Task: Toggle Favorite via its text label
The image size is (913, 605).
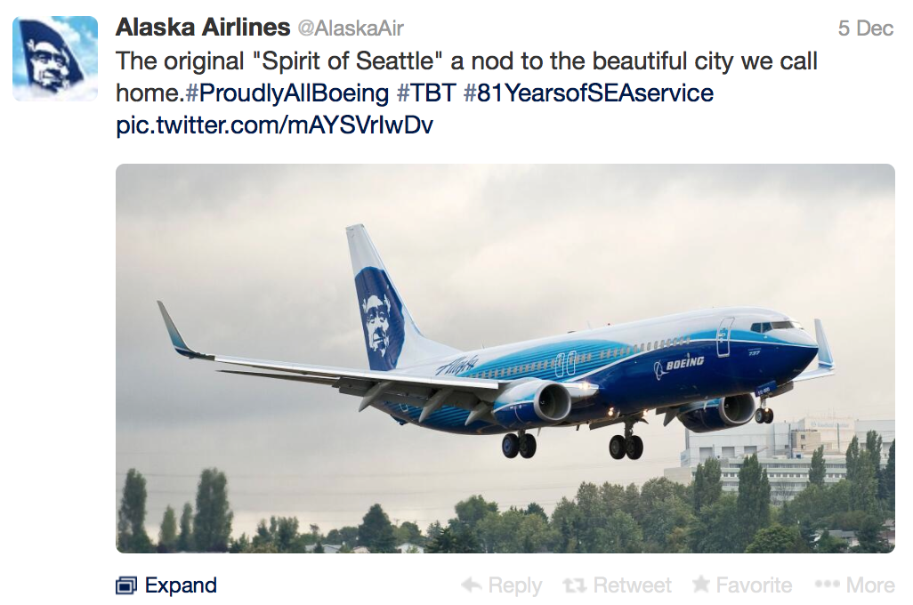Action: tap(754, 585)
